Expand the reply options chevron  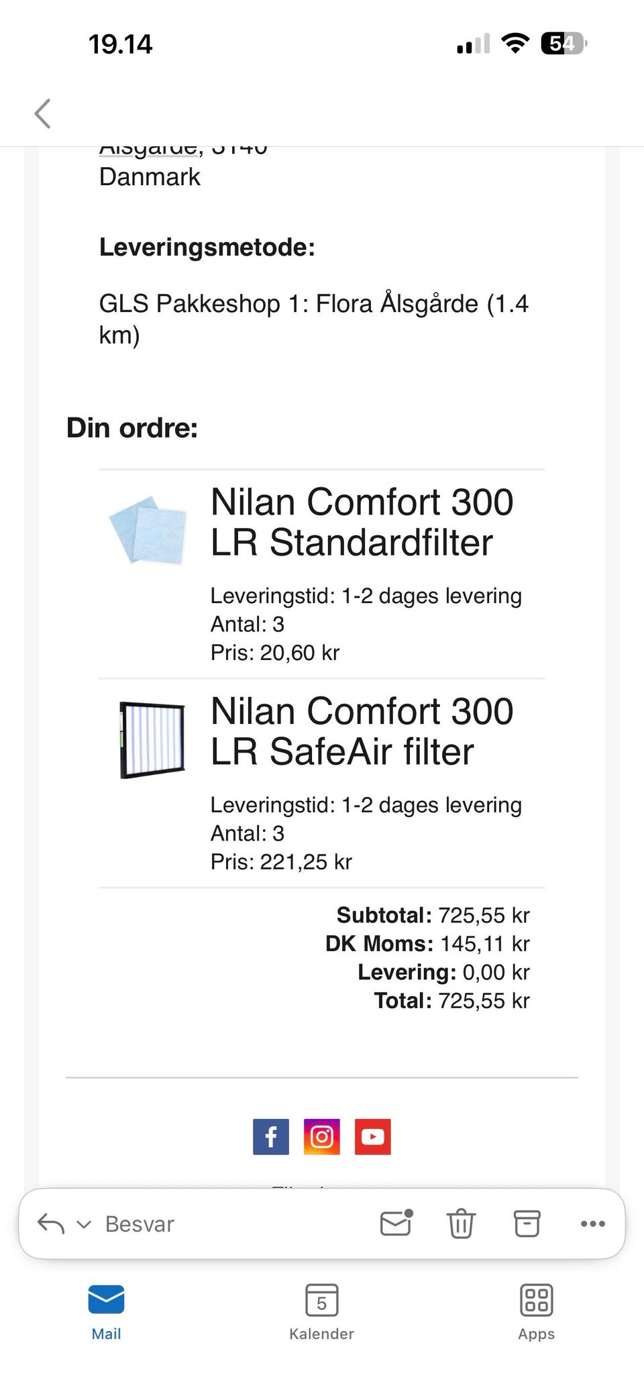84,1224
